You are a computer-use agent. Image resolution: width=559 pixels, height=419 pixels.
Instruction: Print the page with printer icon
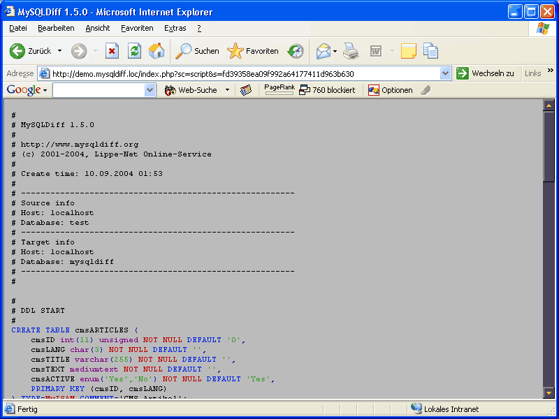(x=351, y=51)
